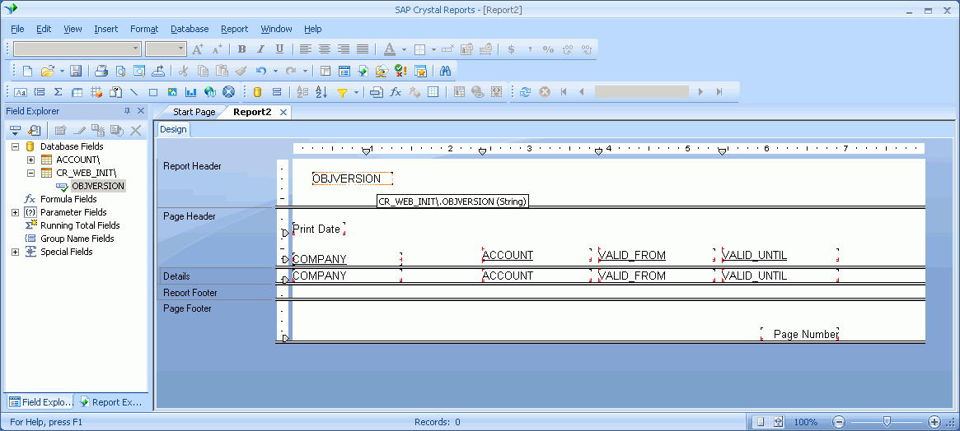Click the zoom slider handle in status bar

click(x=886, y=421)
